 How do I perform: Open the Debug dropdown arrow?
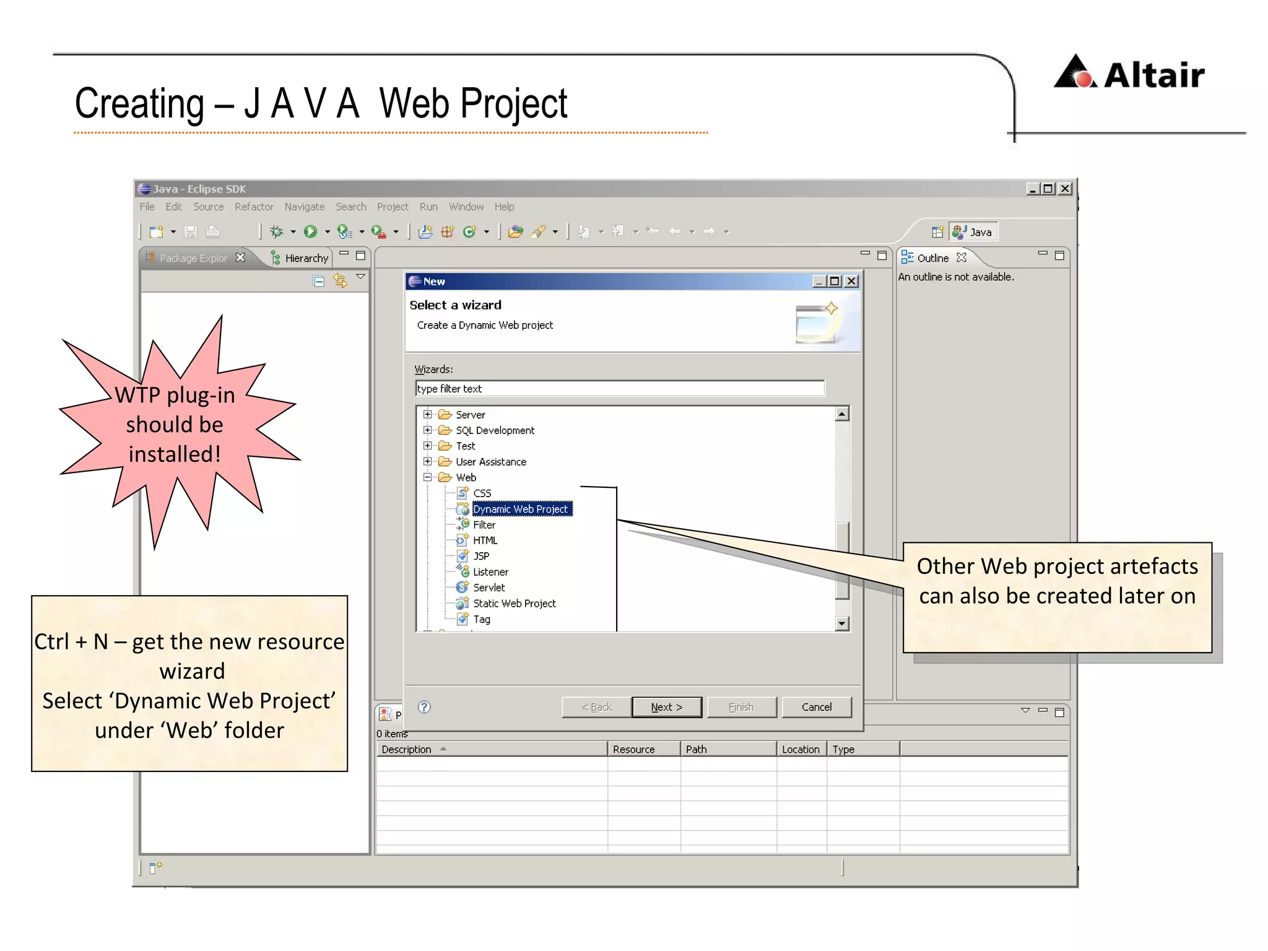tap(293, 232)
